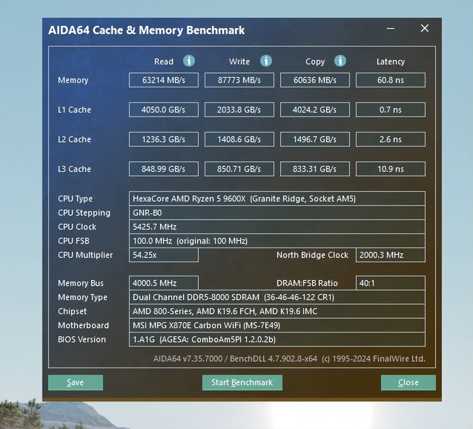
Task: Click the L1 Cache read value 4050.0 GB/s
Action: tap(164, 110)
